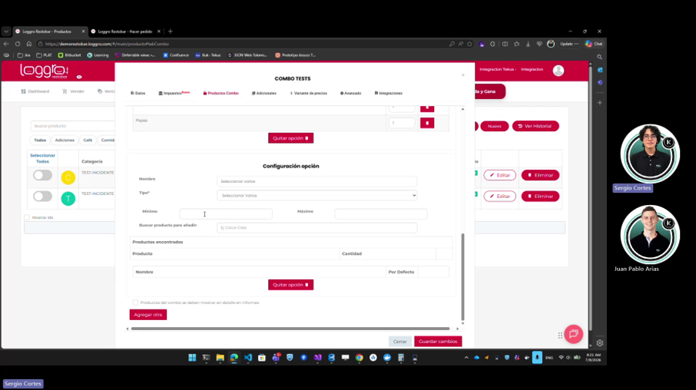Open the Terminal from the taskbar

coord(206,358)
